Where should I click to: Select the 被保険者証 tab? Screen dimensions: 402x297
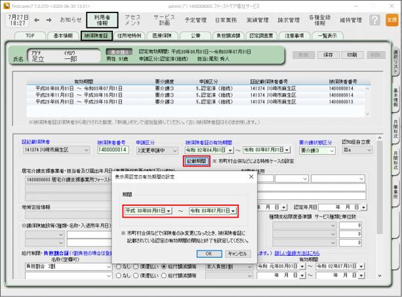click(x=96, y=35)
